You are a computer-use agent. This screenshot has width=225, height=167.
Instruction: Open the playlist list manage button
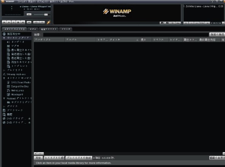click(207, 23)
